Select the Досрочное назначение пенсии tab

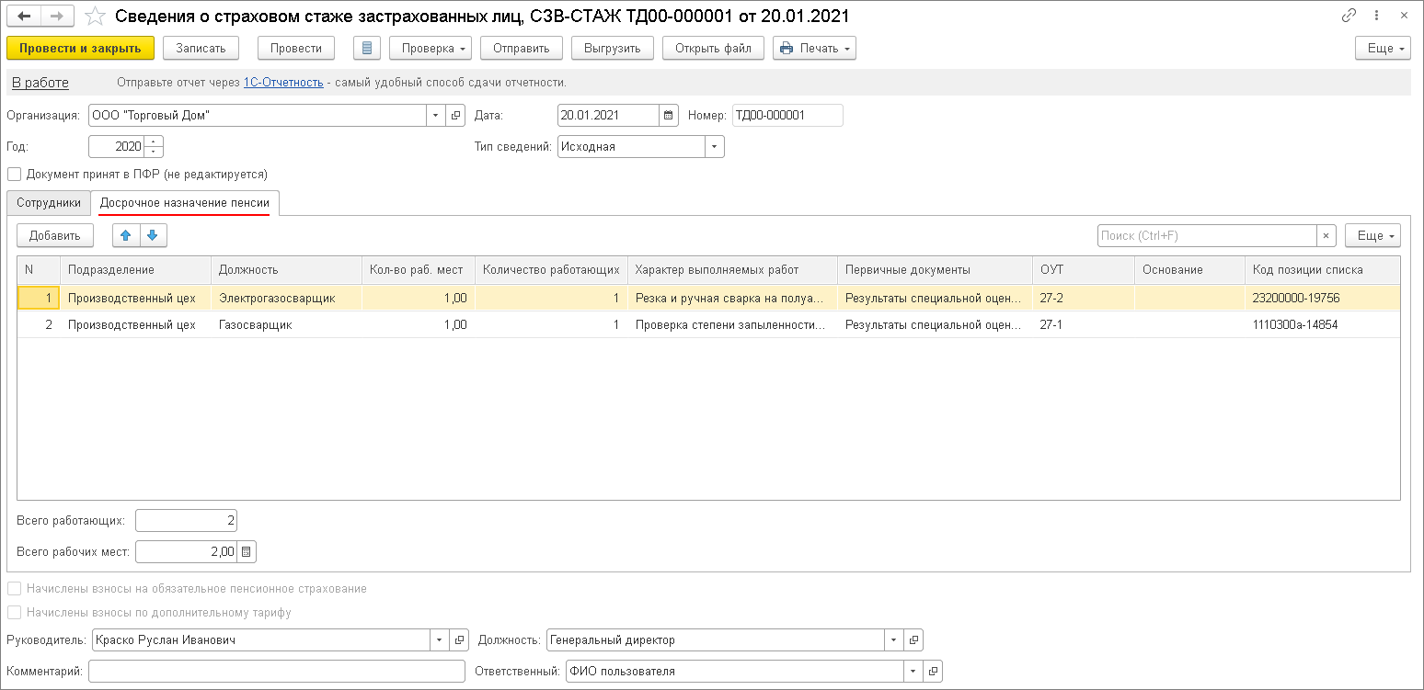click(x=185, y=203)
